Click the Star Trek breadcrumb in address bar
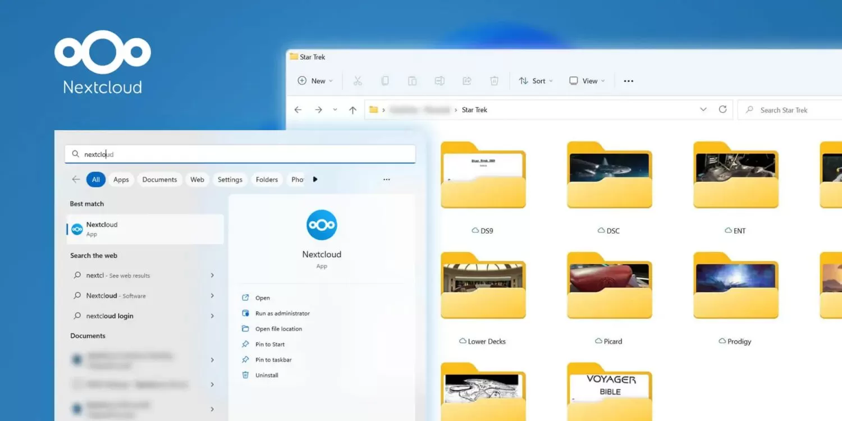 [x=474, y=110]
